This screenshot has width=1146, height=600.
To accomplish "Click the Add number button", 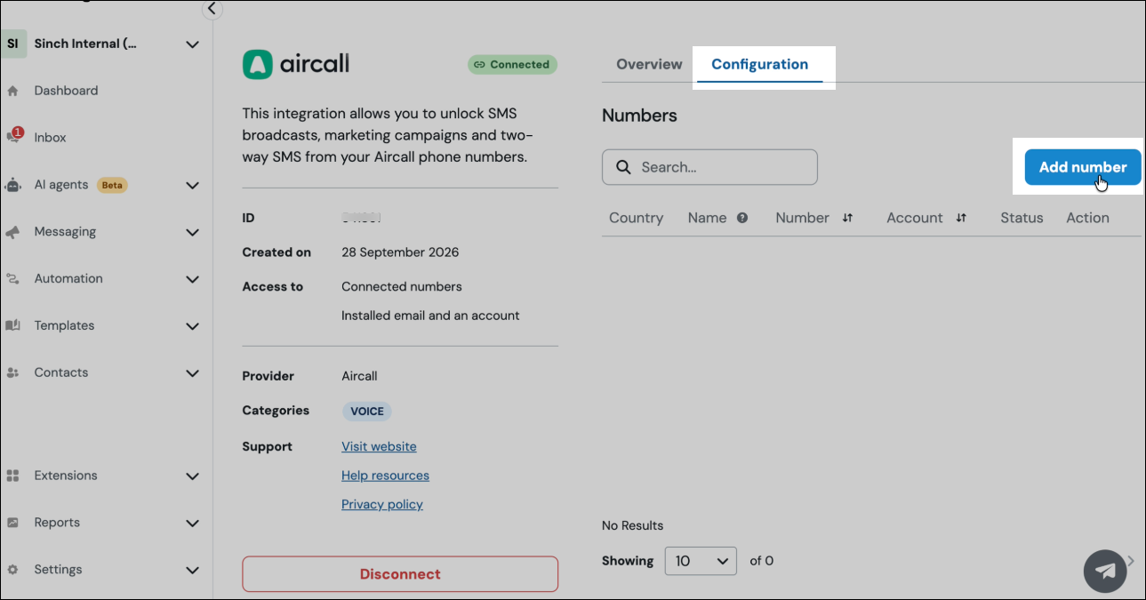I will (x=1083, y=167).
